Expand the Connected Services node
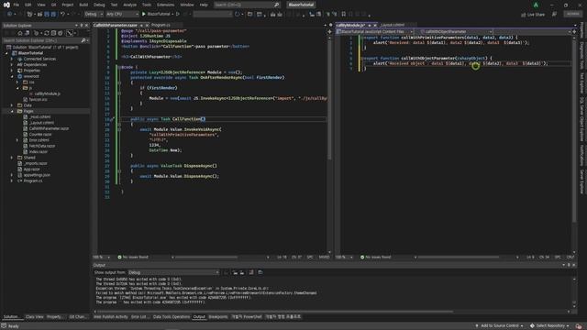 click(12, 59)
